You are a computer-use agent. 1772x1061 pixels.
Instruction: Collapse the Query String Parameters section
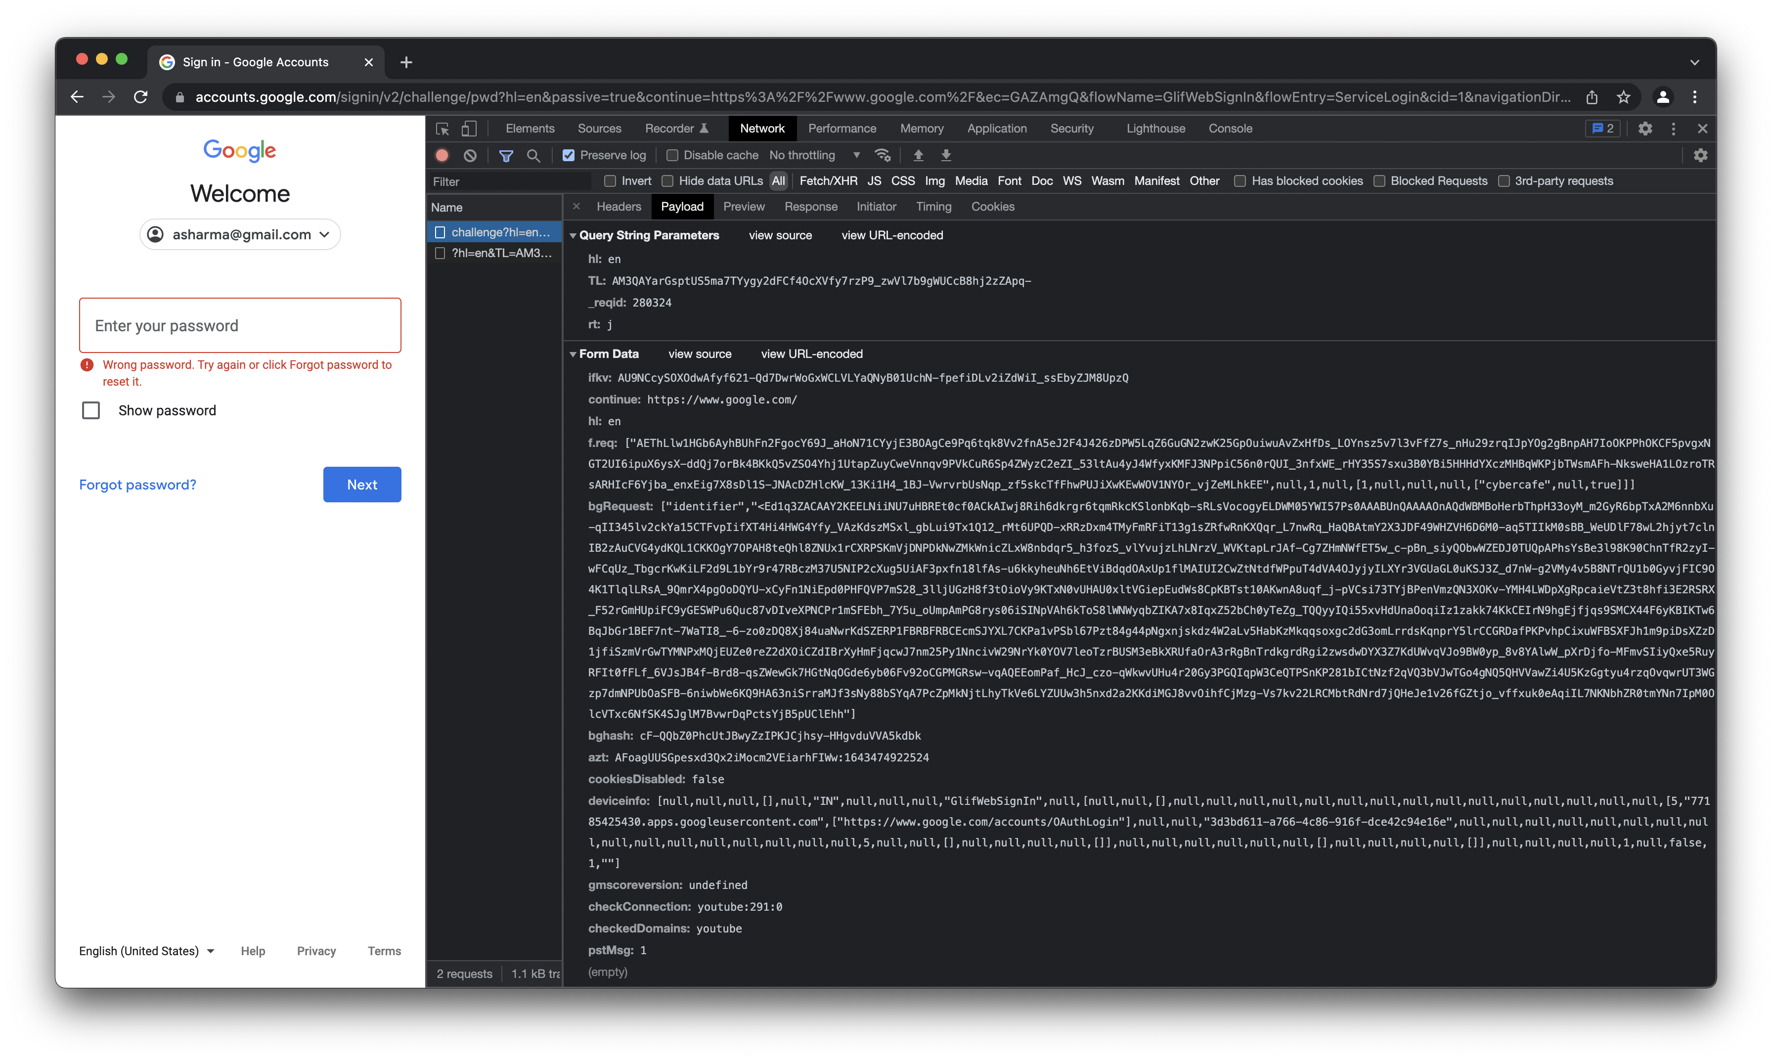click(x=573, y=235)
